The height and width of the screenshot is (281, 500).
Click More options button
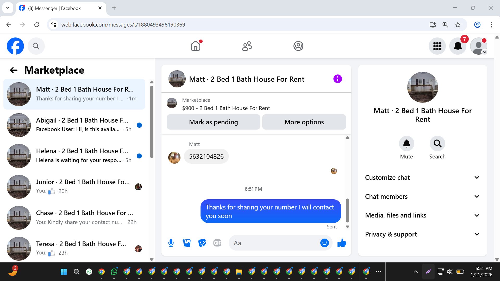pyautogui.click(x=304, y=122)
